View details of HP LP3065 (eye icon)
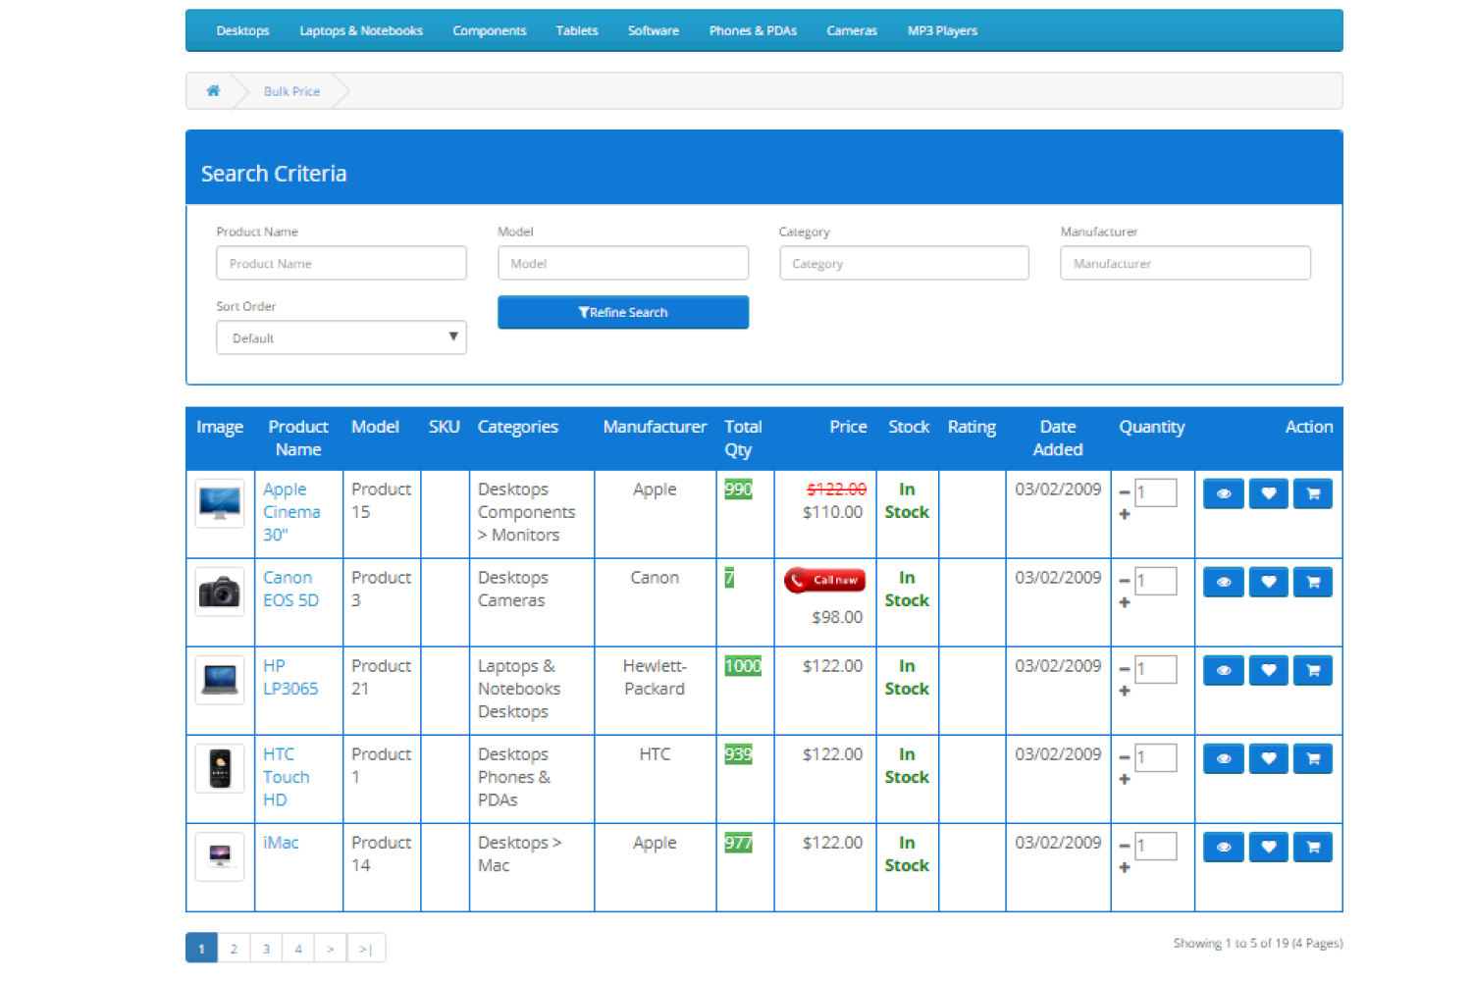This screenshot has height=981, width=1472. point(1224,670)
